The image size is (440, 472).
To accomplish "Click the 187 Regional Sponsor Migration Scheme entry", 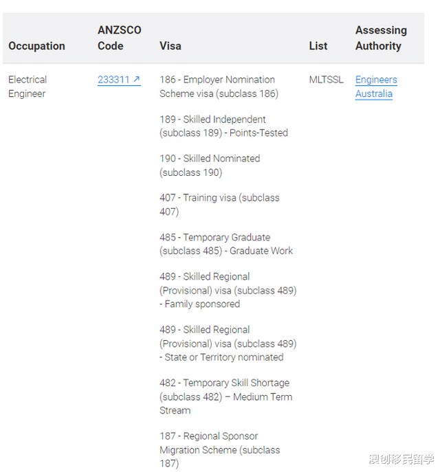I will pos(220,449).
